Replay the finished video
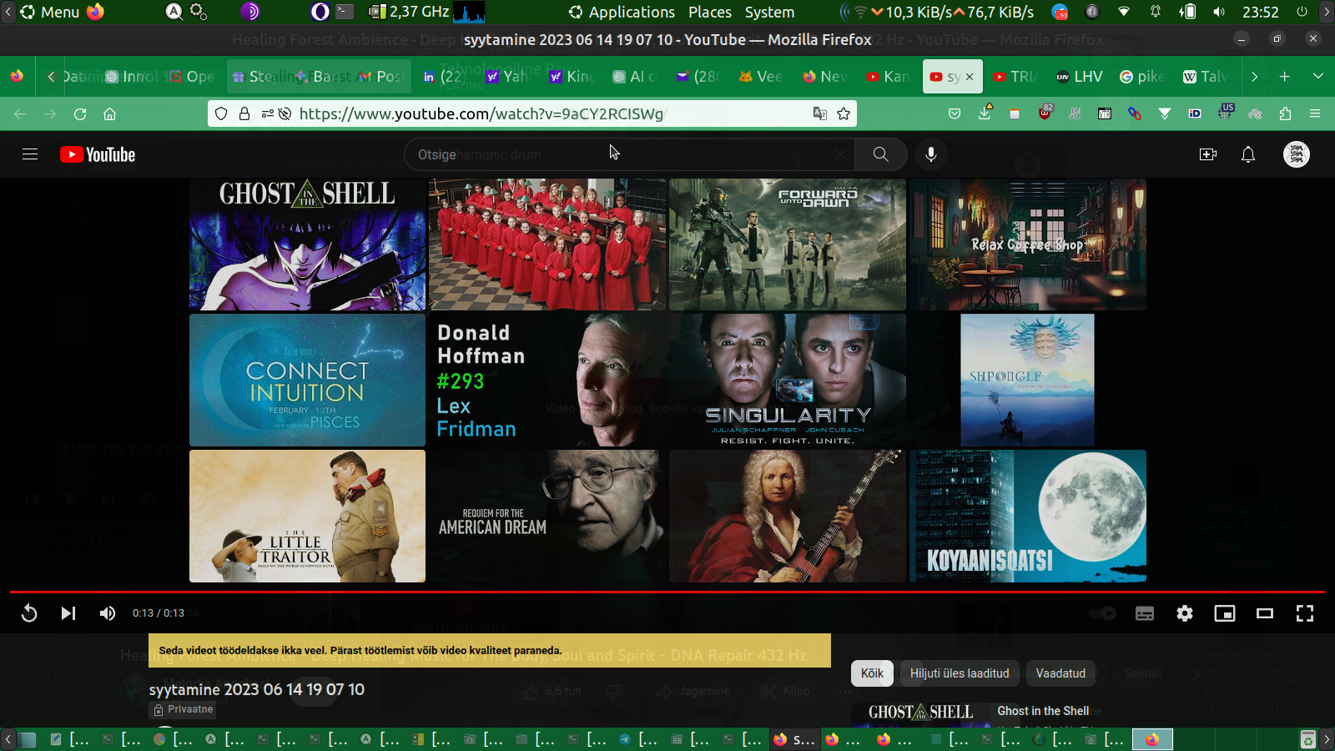 pos(29,613)
